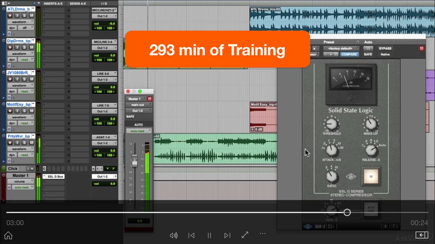Adjust the THRESHOLD knob

click(331, 124)
